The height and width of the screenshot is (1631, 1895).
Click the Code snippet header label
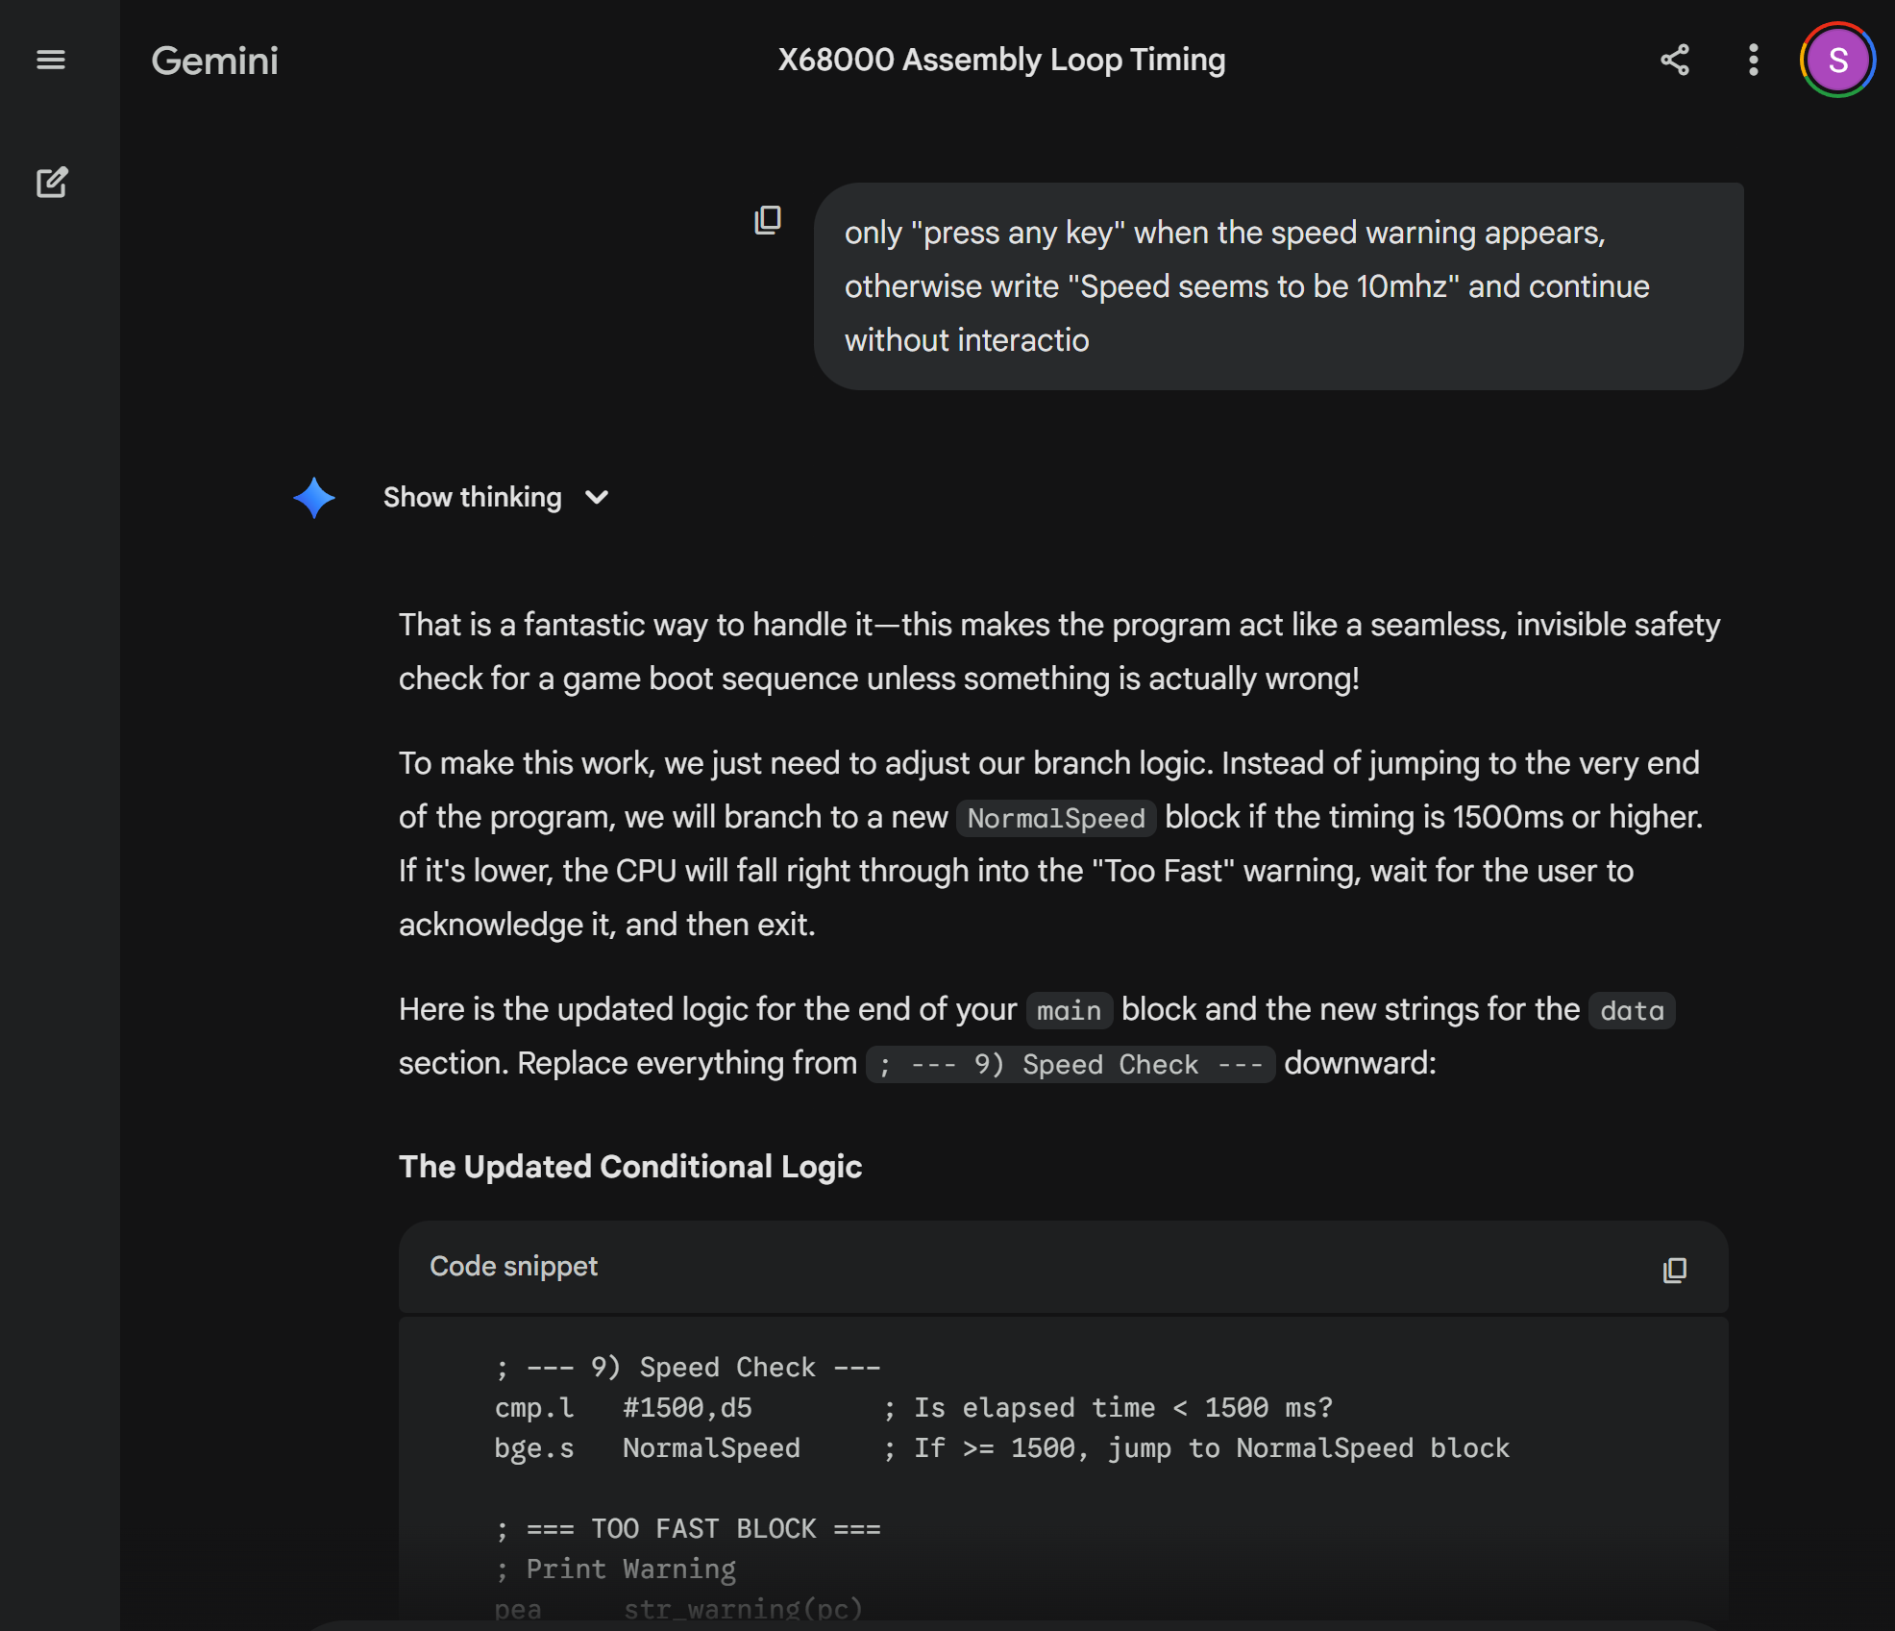(513, 1266)
